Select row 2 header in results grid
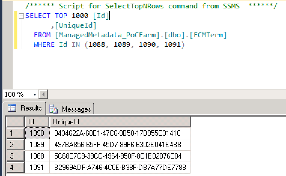 [x=15, y=145]
